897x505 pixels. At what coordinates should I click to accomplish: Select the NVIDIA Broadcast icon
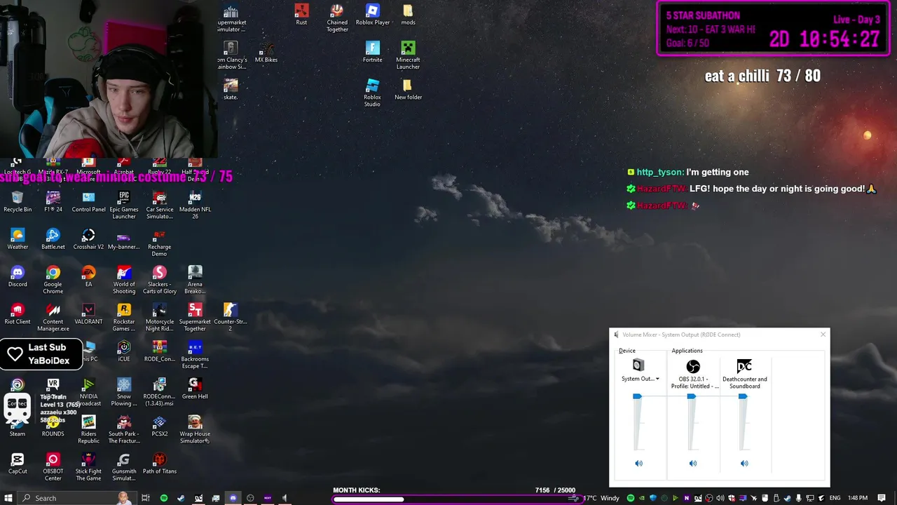(88, 391)
